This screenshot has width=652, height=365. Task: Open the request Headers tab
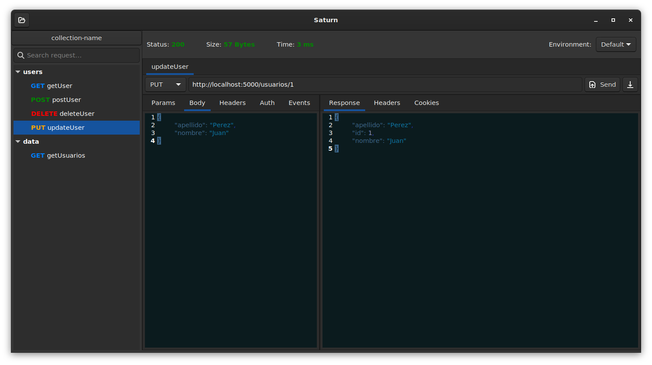(232, 103)
